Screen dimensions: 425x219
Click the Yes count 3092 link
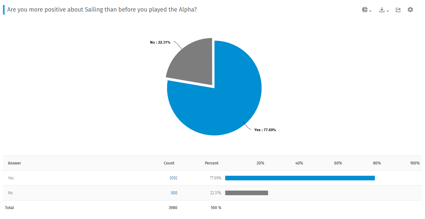point(173,178)
